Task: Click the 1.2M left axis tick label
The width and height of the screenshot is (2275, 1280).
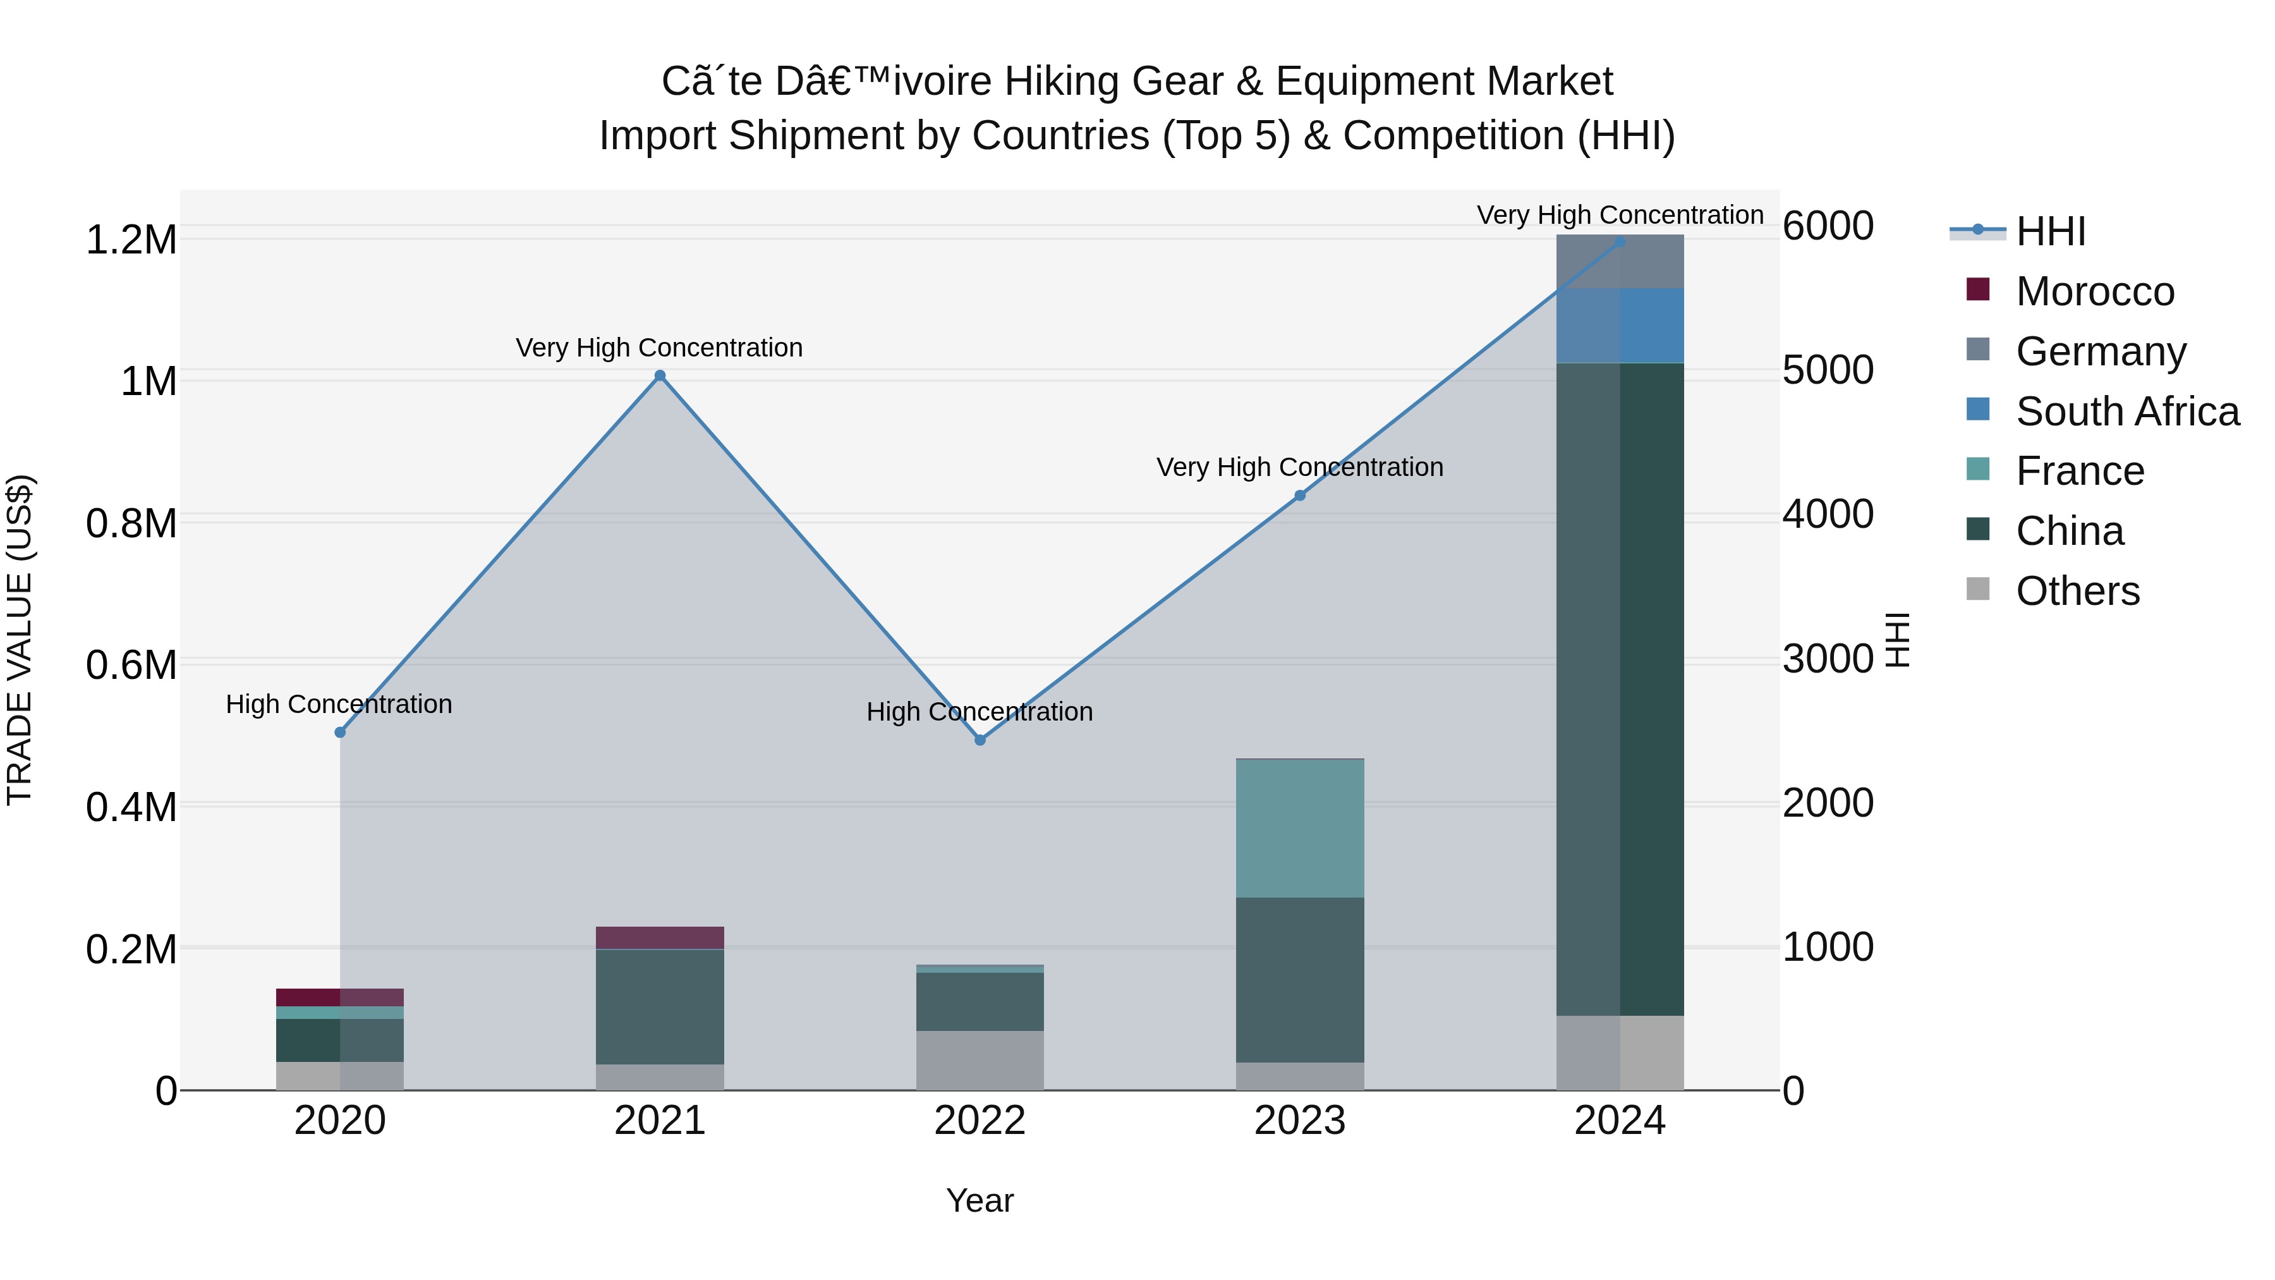Action: (131, 240)
